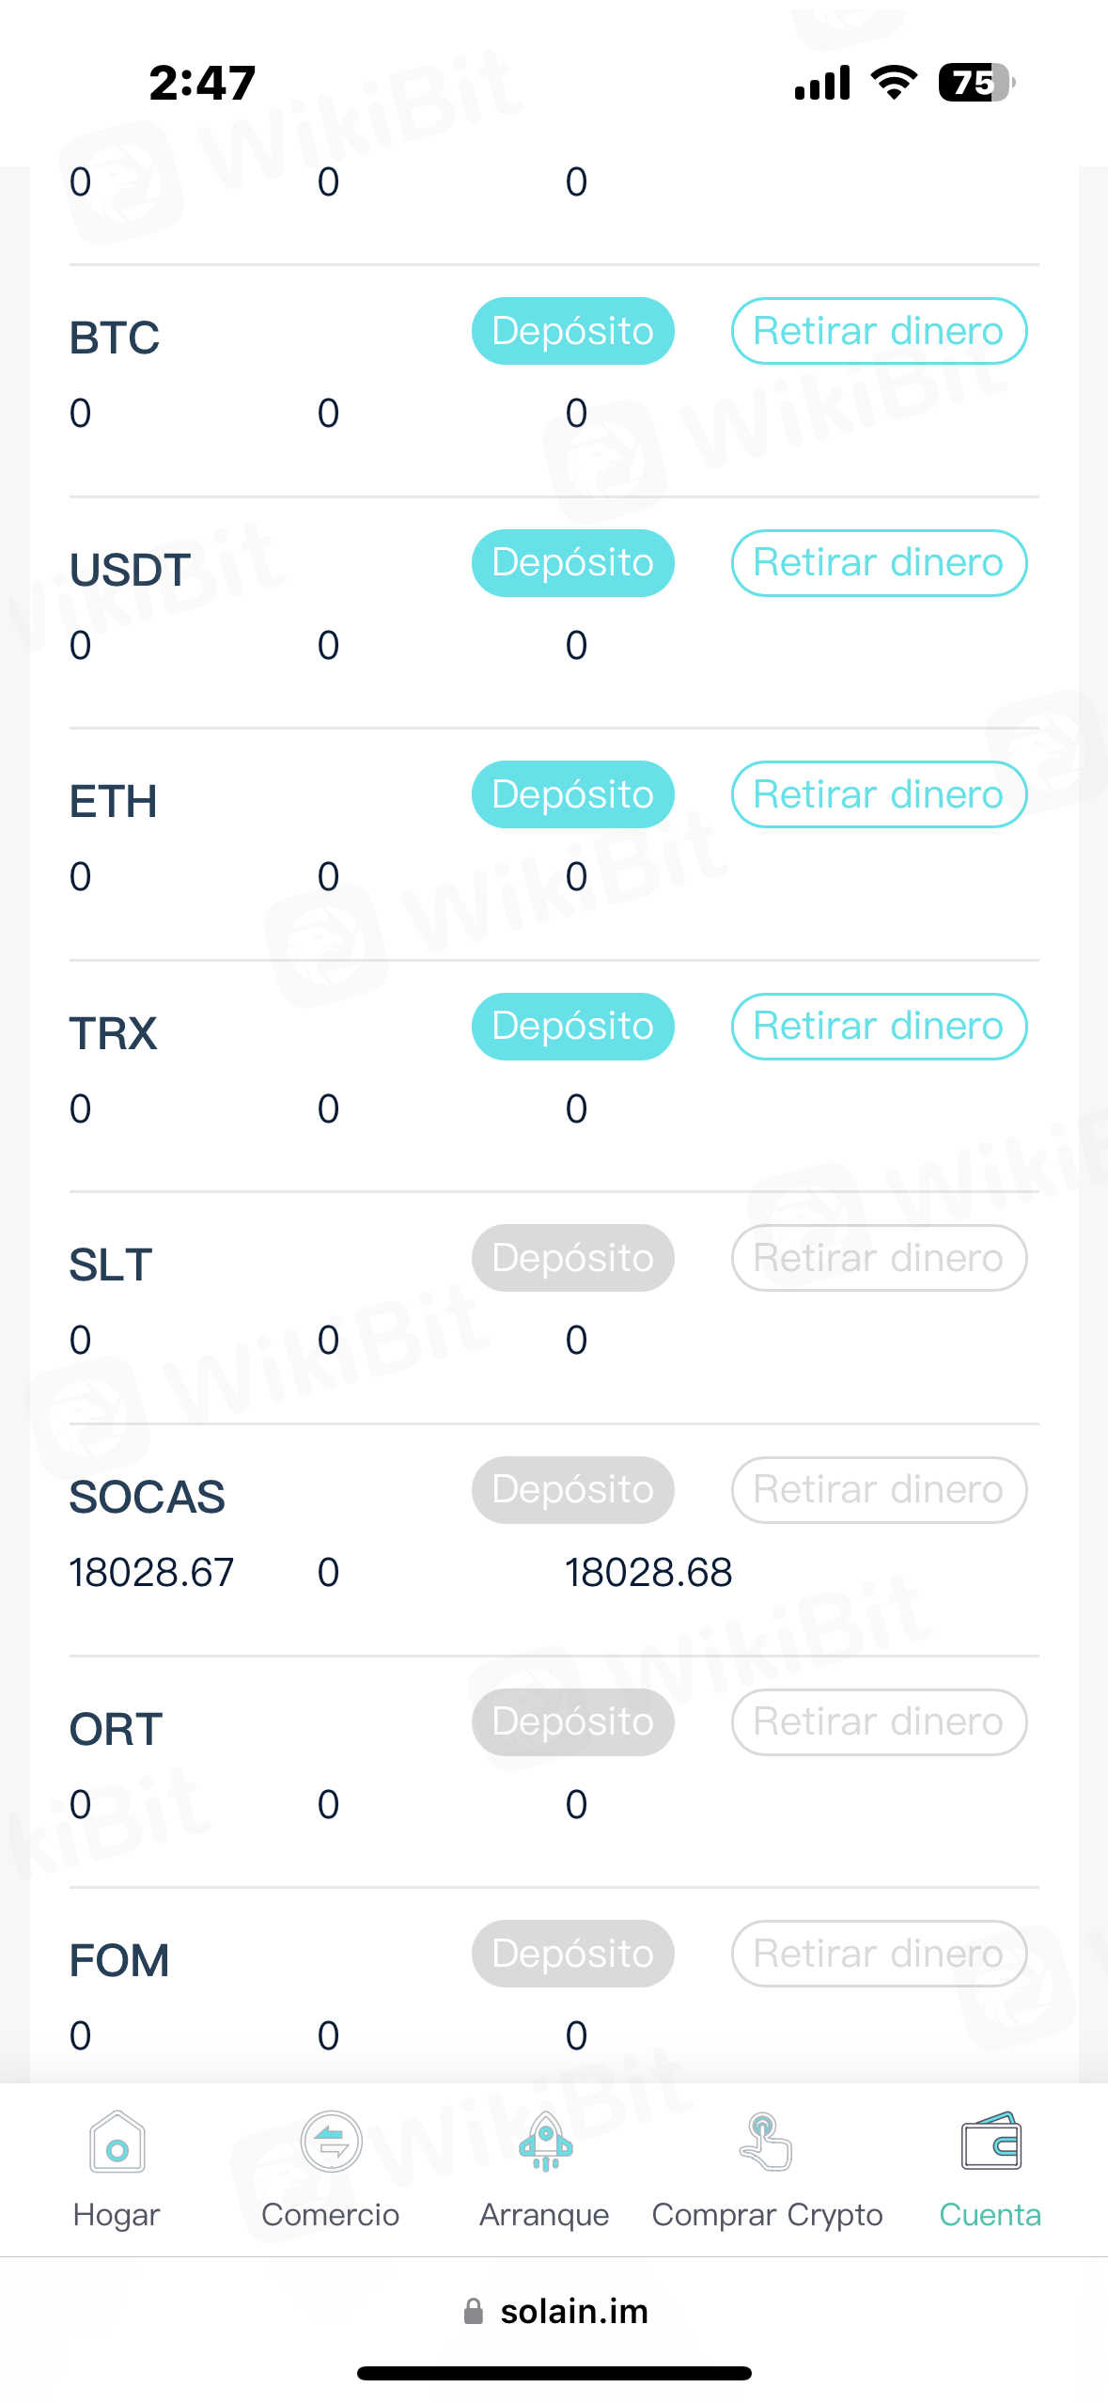Screen dimensions: 1108x2403
Task: Tap the Cuenta wallet icon
Action: tap(991, 2144)
